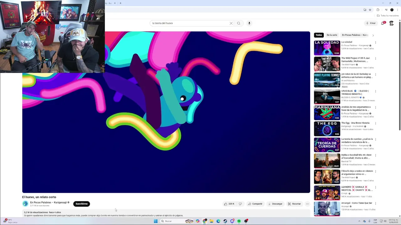The image size is (401, 225).
Task: Show more filter chips with right arrow
Action: point(373,35)
